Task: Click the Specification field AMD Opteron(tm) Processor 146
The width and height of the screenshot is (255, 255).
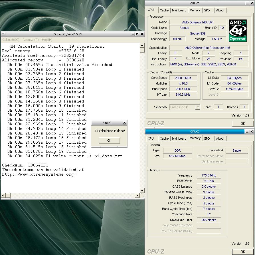Action: pyautogui.click(x=209, y=48)
